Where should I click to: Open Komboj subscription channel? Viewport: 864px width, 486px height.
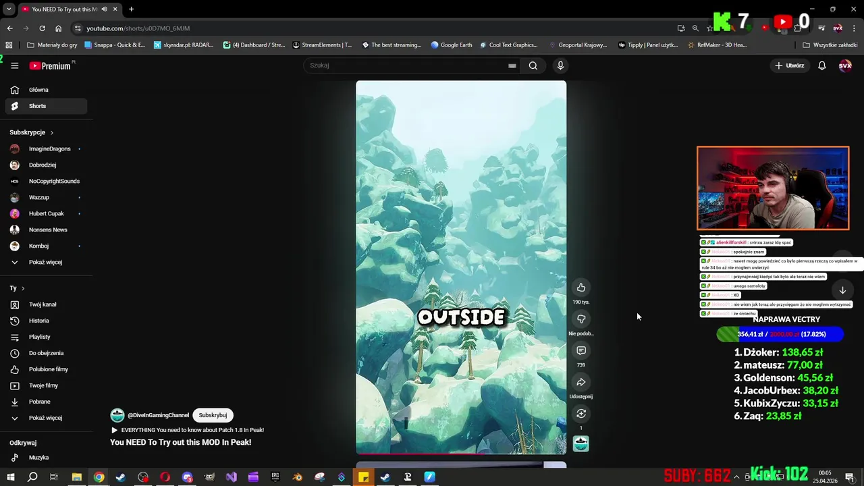pos(46,246)
